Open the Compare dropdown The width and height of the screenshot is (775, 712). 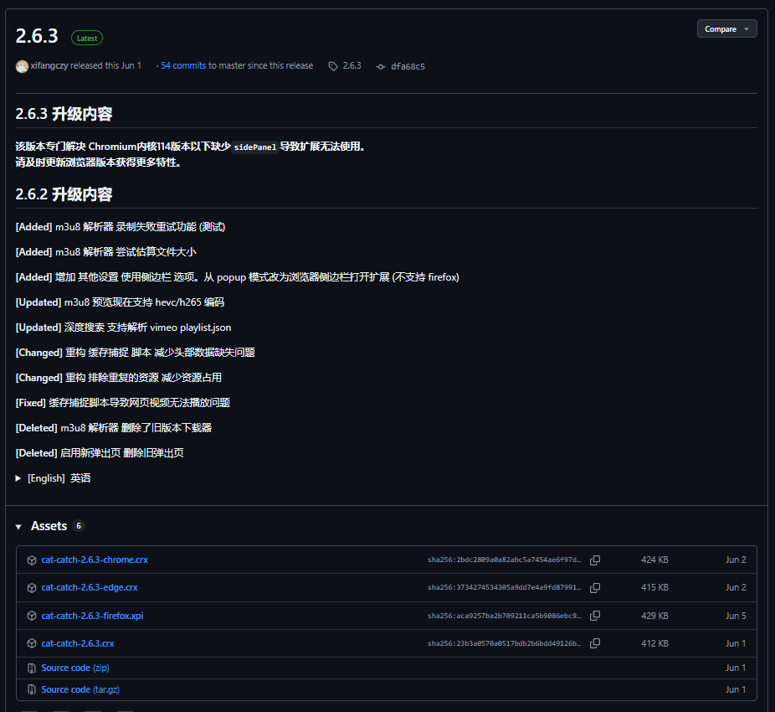click(726, 28)
